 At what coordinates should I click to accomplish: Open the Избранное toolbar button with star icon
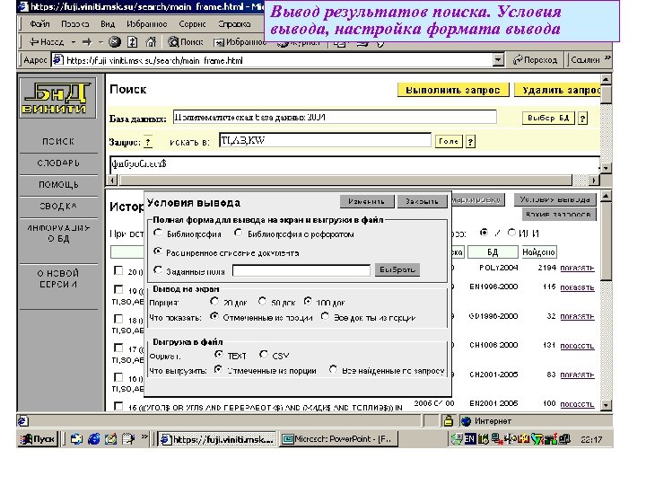(x=240, y=42)
